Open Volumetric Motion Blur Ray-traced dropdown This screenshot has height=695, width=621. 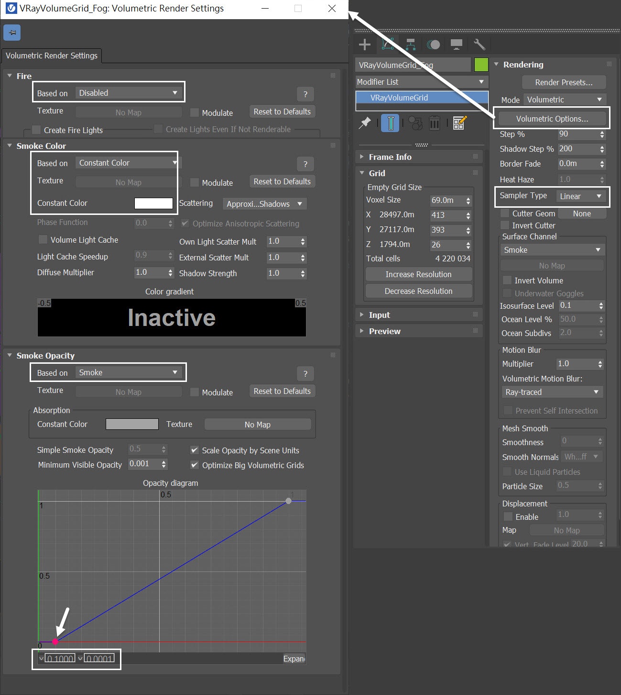point(552,392)
